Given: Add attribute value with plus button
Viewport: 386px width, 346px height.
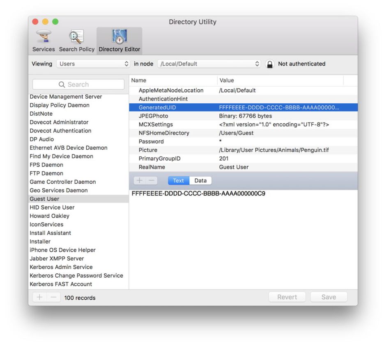Looking at the screenshot, I should coord(140,180).
